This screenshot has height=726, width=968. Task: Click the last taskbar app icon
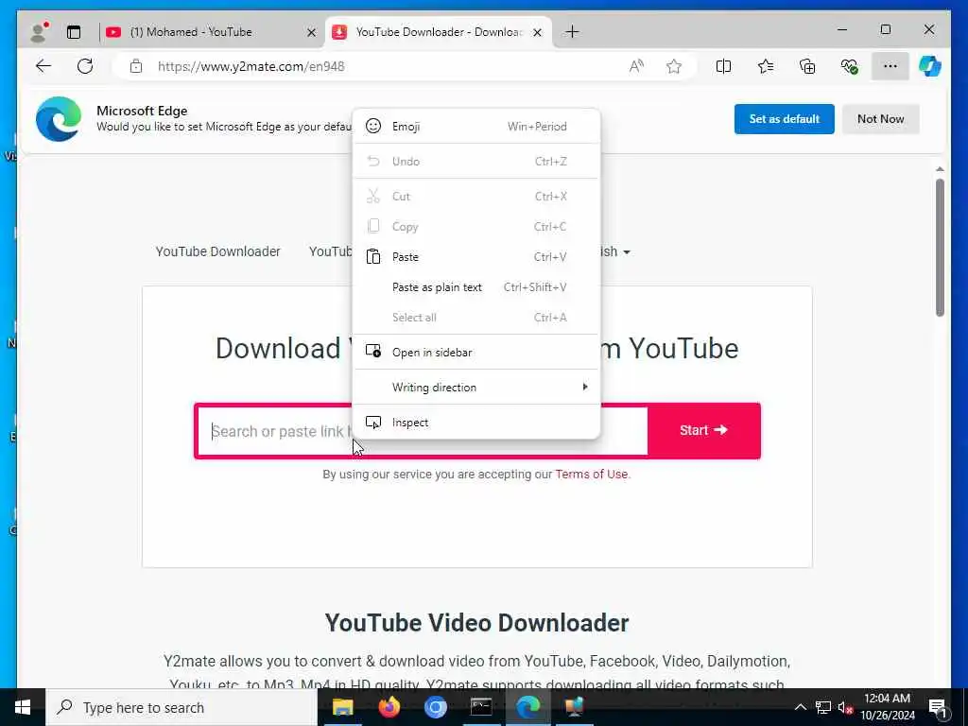[x=574, y=707]
